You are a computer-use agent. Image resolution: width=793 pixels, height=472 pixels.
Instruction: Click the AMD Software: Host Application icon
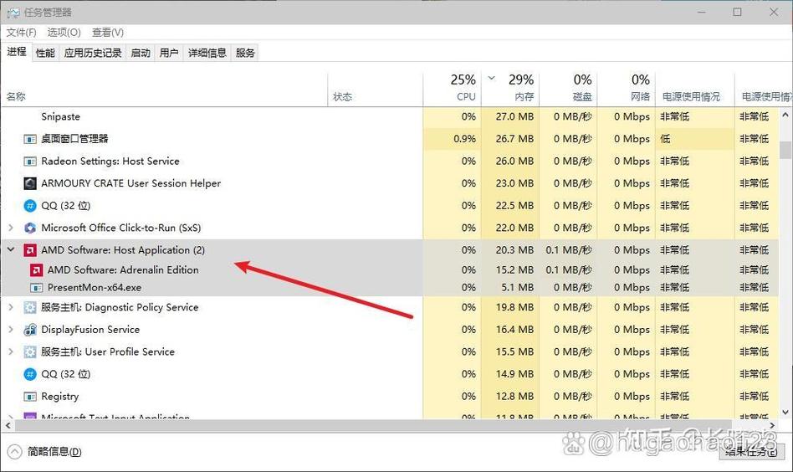(x=30, y=250)
